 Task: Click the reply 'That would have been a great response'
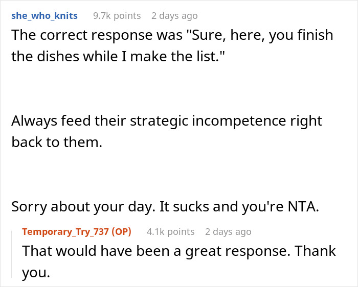pos(178,251)
